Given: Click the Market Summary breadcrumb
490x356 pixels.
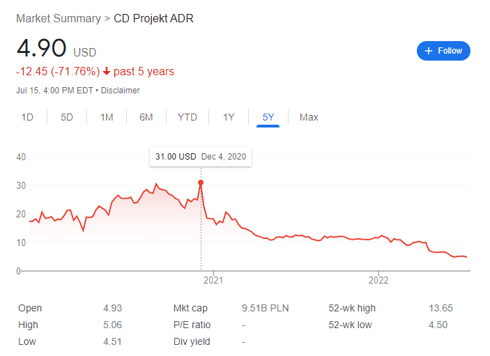Looking at the screenshot, I should [59, 18].
